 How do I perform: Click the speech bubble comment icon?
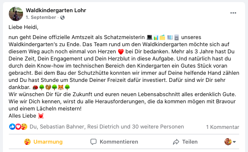(93, 142)
